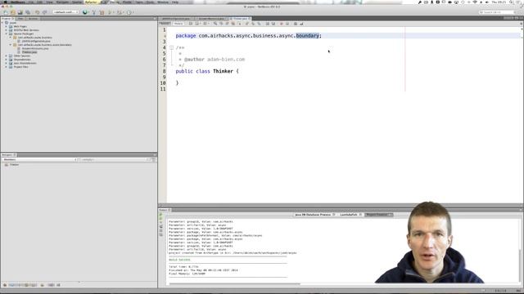Toggle Rectangular Selection in editor toolbar
The image size is (524, 294).
point(239,24)
